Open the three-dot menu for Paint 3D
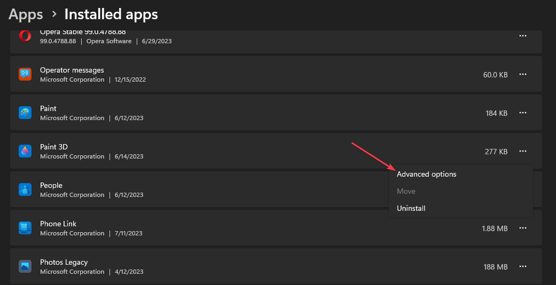Image resolution: width=556 pixels, height=285 pixels. (523, 152)
